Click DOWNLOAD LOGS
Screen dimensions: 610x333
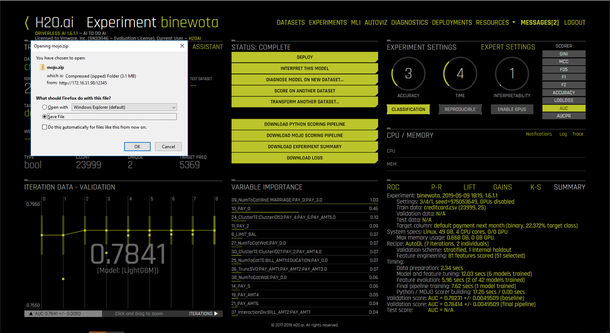305,158
